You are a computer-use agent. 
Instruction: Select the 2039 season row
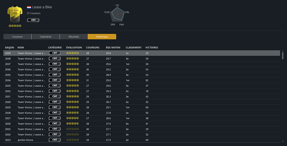[x=142, y=53]
